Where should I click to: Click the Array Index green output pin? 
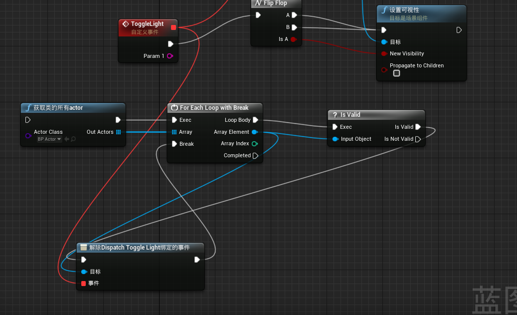(255, 144)
